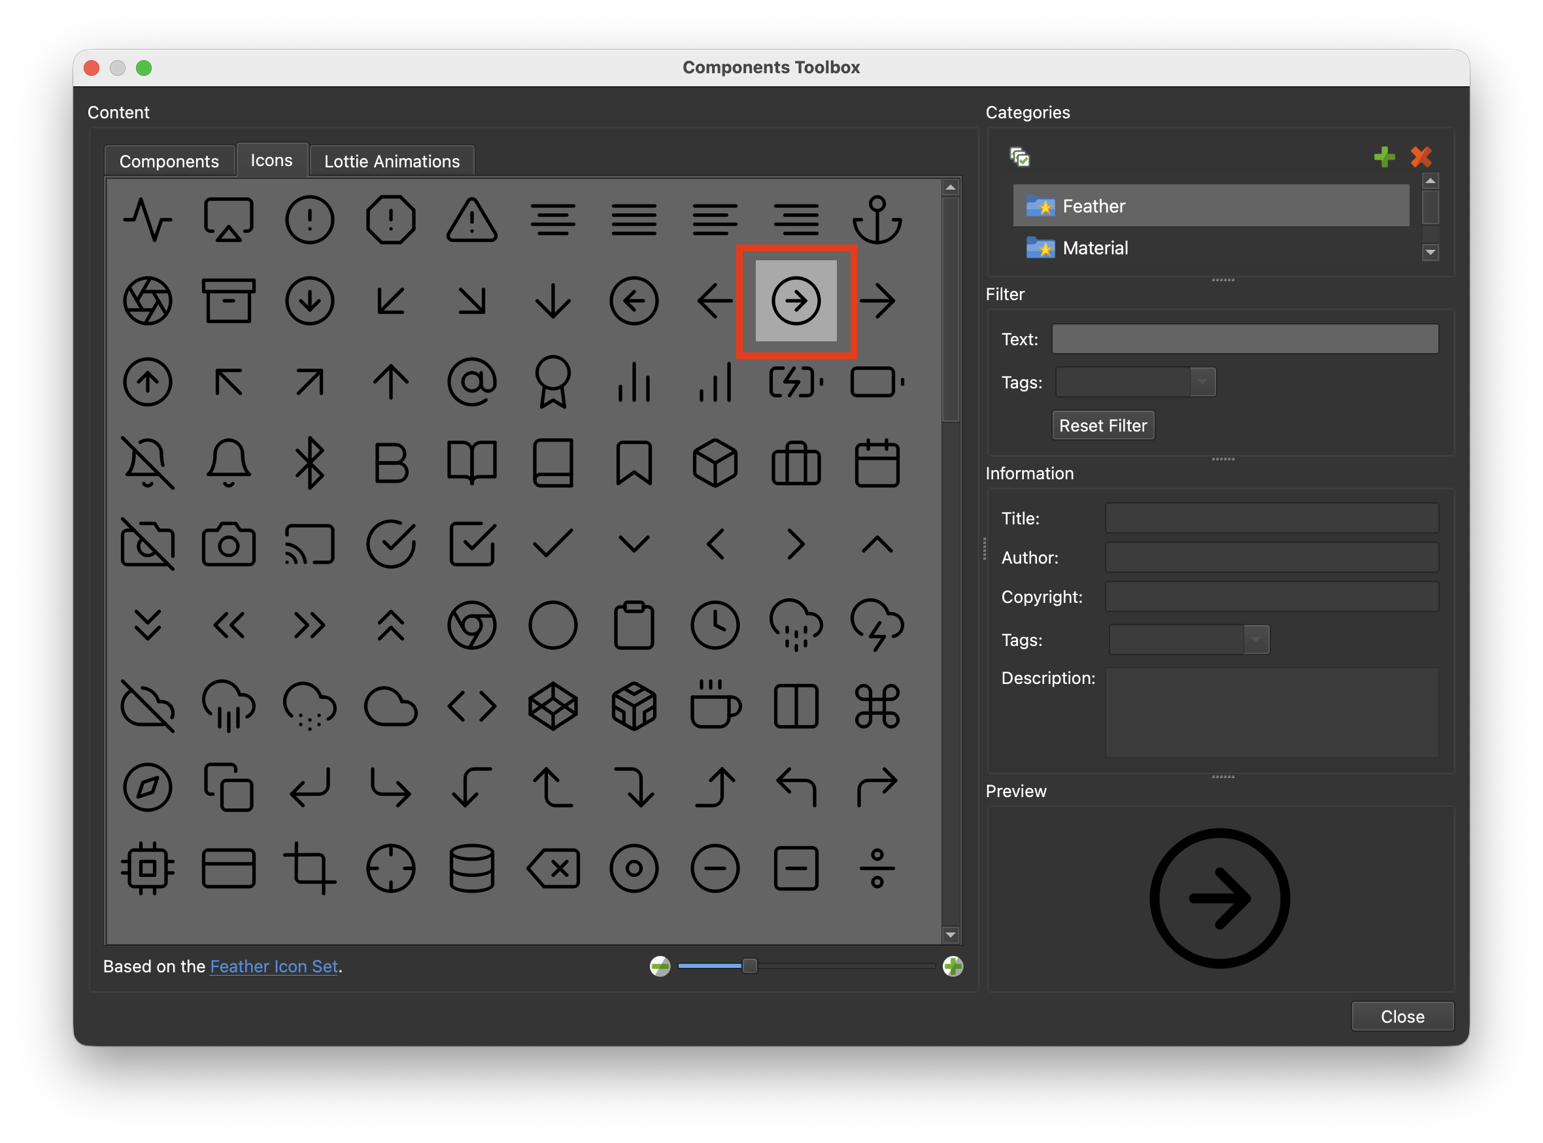Expand the Information Tags dropdown

pyautogui.click(x=1255, y=640)
